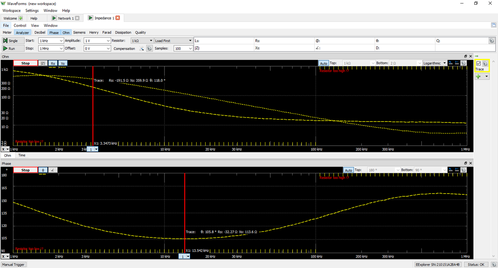Open the measurement readout settings gear
Screen dimensions: 498x268
[492, 41]
